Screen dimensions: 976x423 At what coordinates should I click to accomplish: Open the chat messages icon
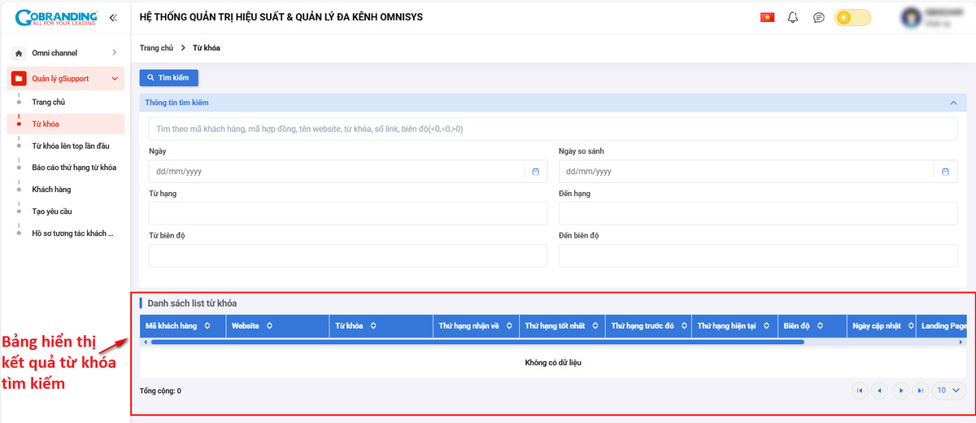819,17
